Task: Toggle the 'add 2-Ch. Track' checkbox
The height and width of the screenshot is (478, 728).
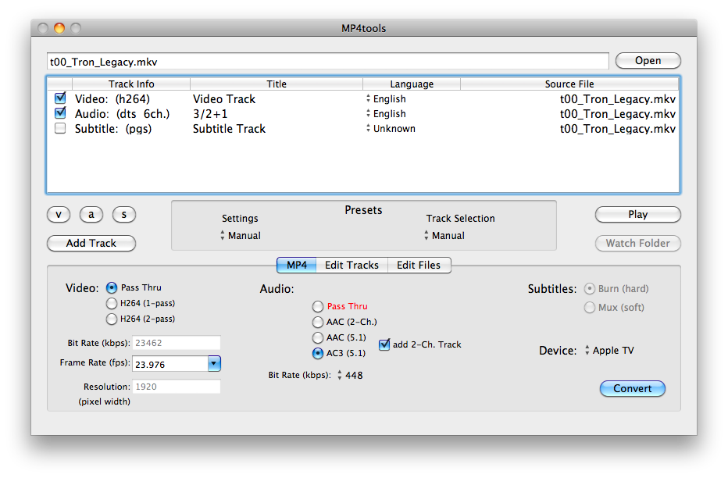Action: (x=384, y=344)
